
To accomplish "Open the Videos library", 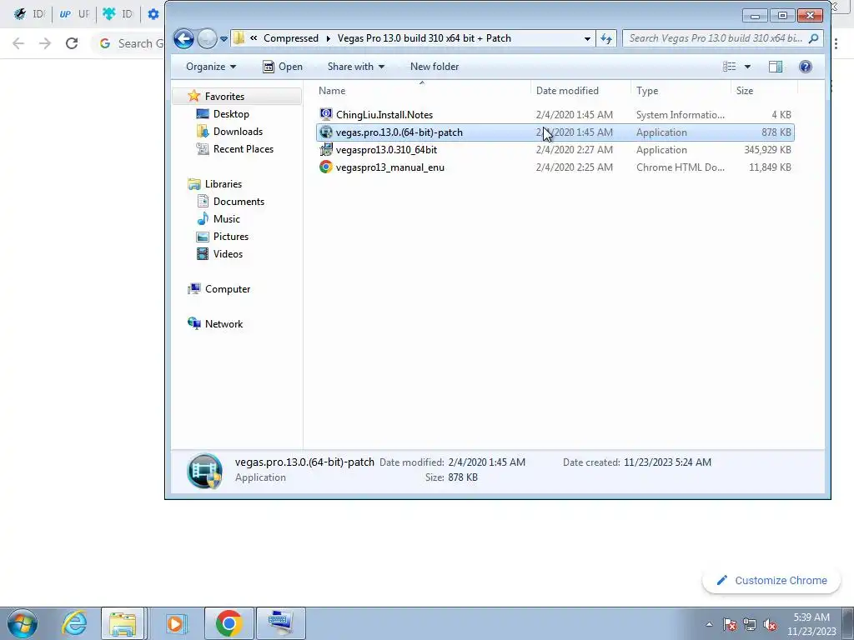I will click(228, 253).
